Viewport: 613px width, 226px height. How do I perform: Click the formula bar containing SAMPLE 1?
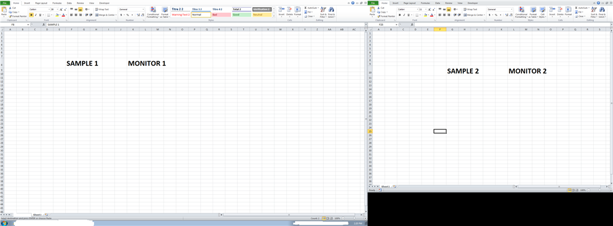204,25
